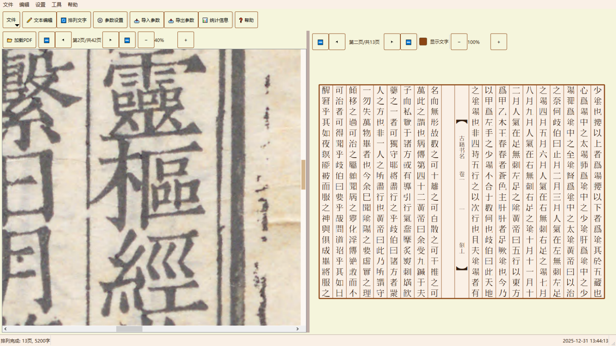
Task: Zoom in the text preview past 100%
Action: (499, 42)
